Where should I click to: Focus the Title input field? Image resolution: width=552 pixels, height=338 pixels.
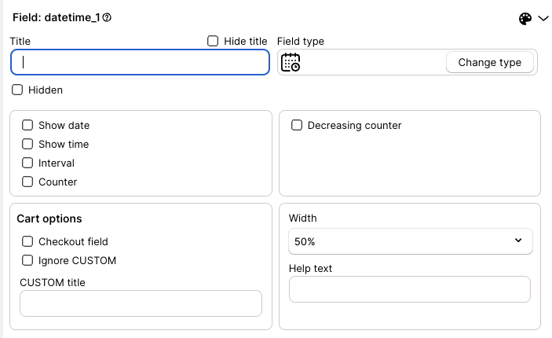[140, 62]
